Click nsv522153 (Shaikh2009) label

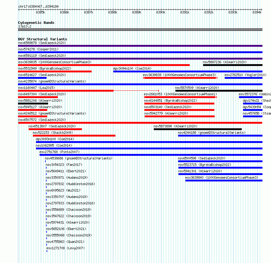pos(53,133)
